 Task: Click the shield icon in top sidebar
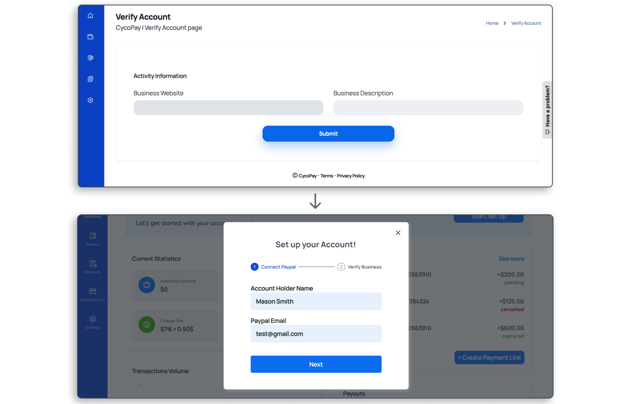pos(90,58)
